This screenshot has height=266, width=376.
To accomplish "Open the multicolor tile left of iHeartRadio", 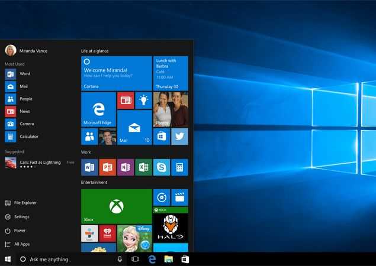I will coord(89,233).
